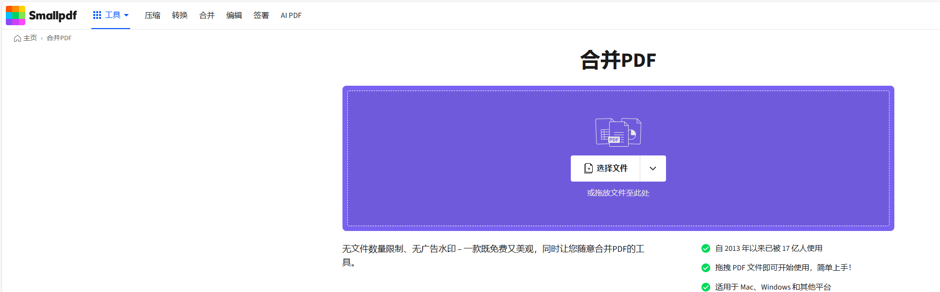
Task: Open the AI PDF link
Action: coord(291,15)
